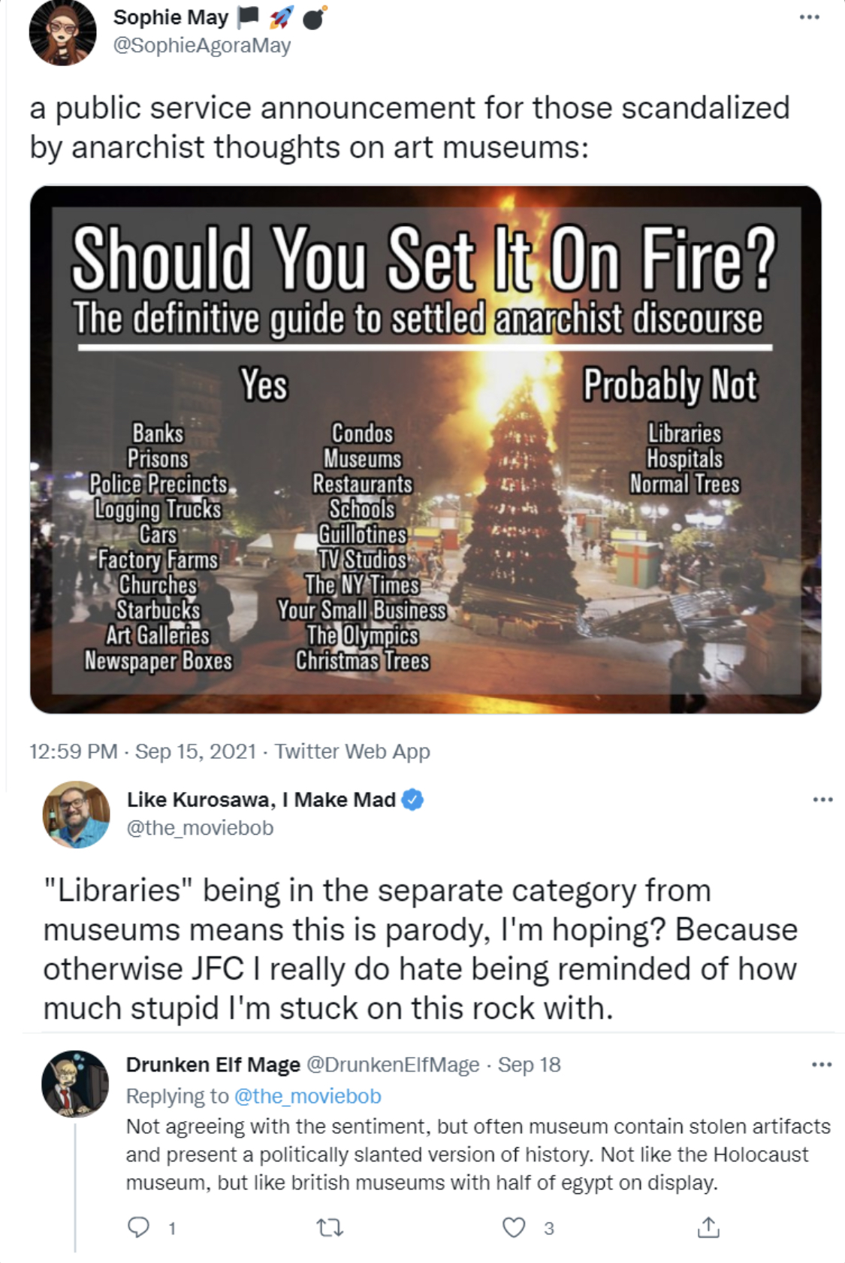The width and height of the screenshot is (845, 1263).
Task: Open the 'Should You Set It On Fire?' image
Action: [425, 449]
